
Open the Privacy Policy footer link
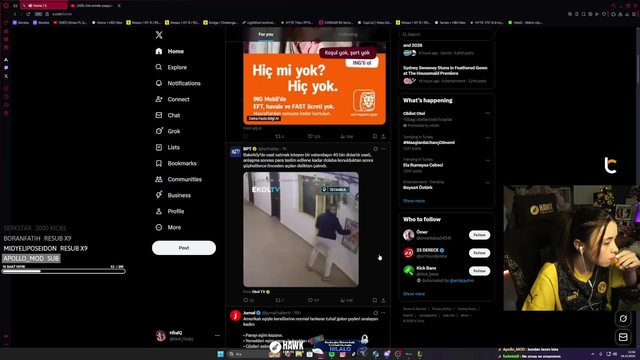click(x=441, y=309)
